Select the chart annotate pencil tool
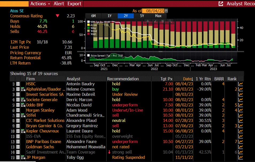This screenshot has height=162, width=255. 155,21
